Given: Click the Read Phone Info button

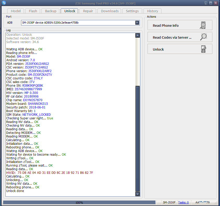Looking at the screenshot, I should pyautogui.click(x=180, y=25).
